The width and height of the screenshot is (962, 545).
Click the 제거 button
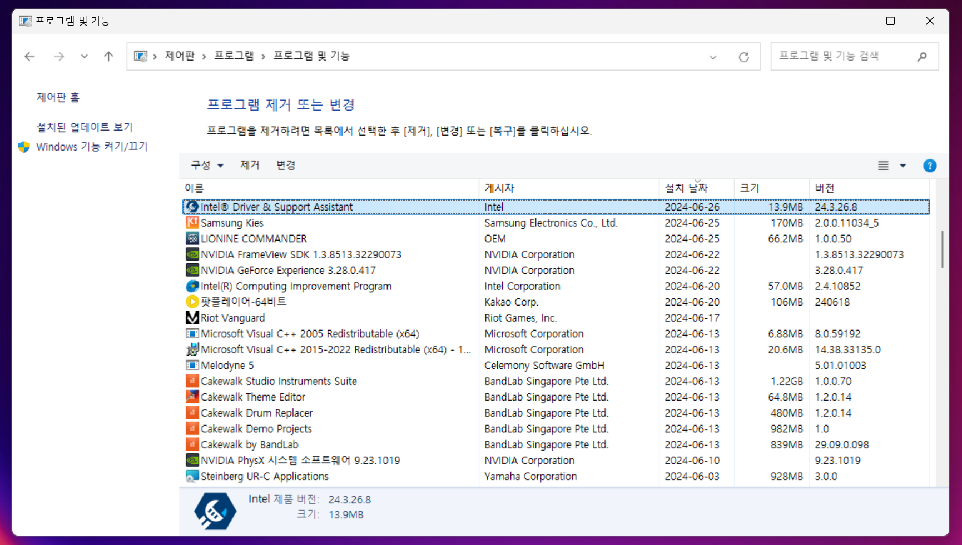pos(250,165)
